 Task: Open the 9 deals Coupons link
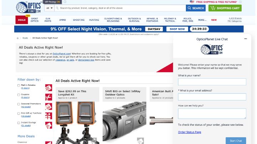pos(25,98)
